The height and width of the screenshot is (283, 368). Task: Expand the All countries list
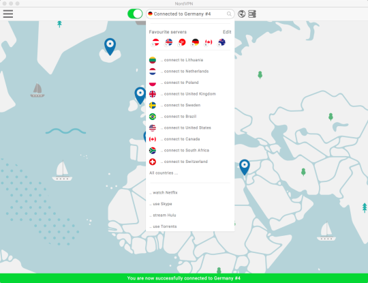164,173
